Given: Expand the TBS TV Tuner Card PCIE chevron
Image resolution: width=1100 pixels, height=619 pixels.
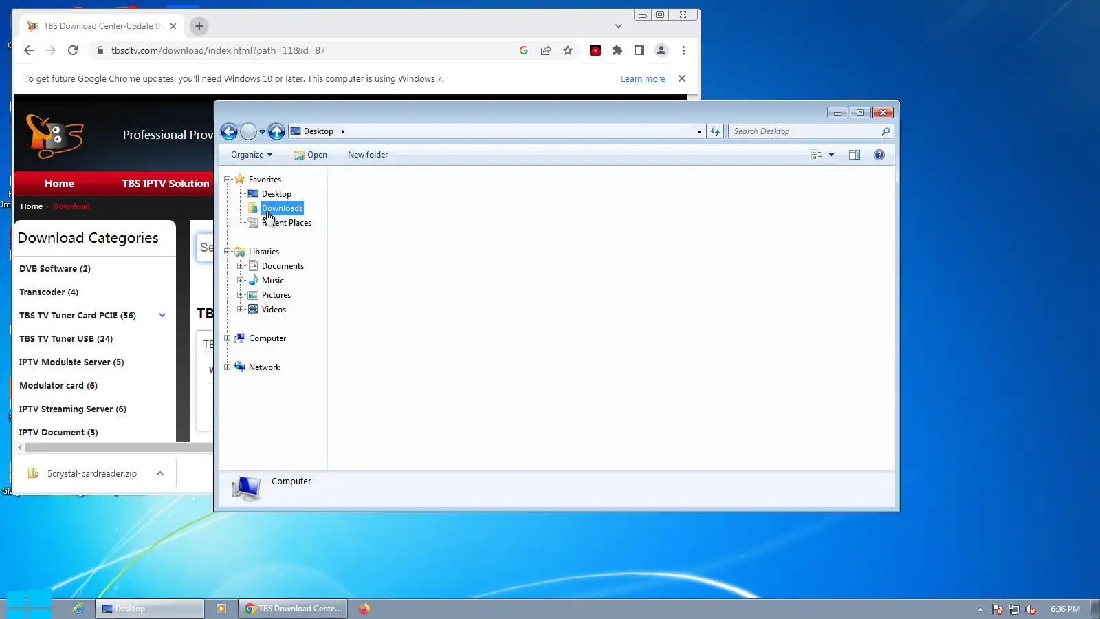Looking at the screenshot, I should (x=162, y=316).
